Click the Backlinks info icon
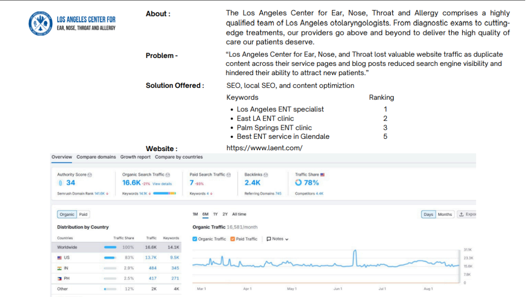This screenshot has width=527, height=297. tap(266, 175)
